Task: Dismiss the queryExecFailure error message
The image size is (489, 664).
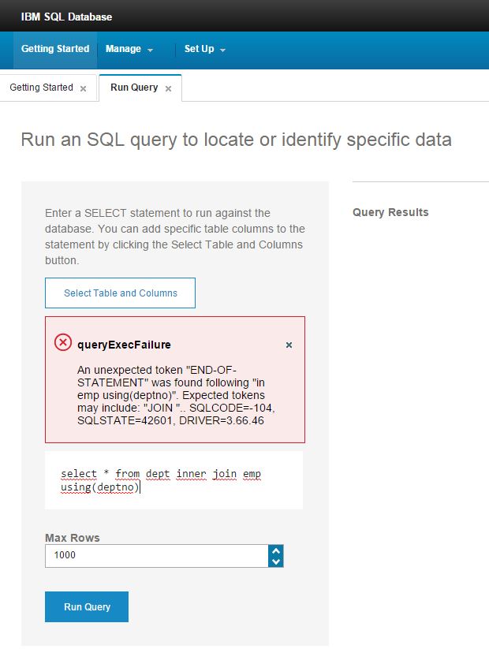Action: pos(289,345)
